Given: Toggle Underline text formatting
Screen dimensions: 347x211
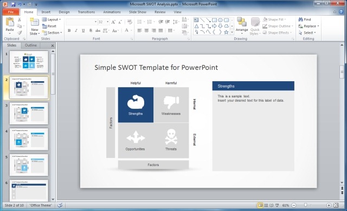Looking at the screenshot, I should (83, 30).
